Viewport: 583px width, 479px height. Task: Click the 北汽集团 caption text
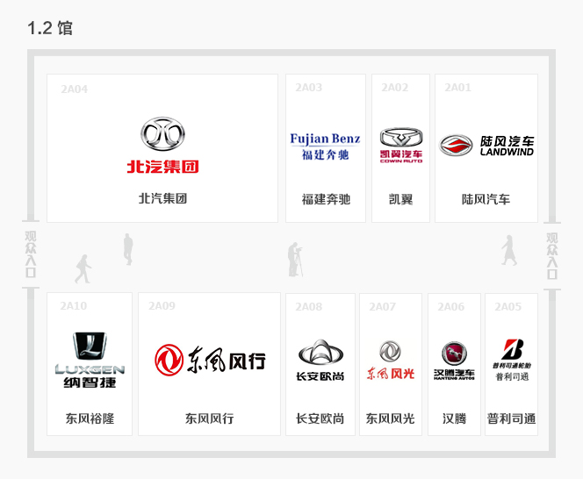click(x=162, y=198)
